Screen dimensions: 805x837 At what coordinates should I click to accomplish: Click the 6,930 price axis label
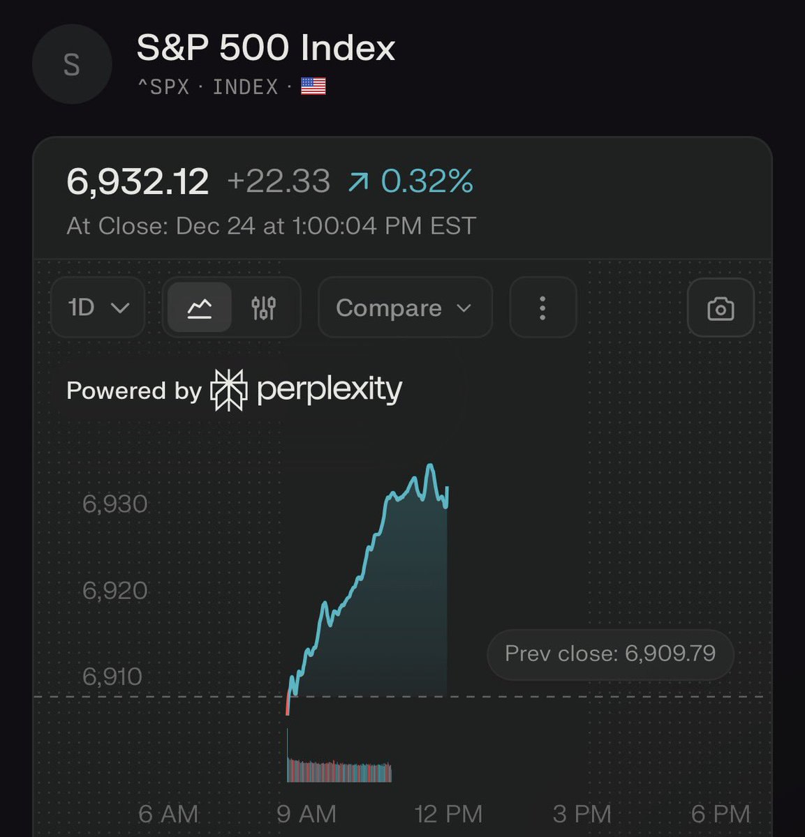tap(115, 504)
